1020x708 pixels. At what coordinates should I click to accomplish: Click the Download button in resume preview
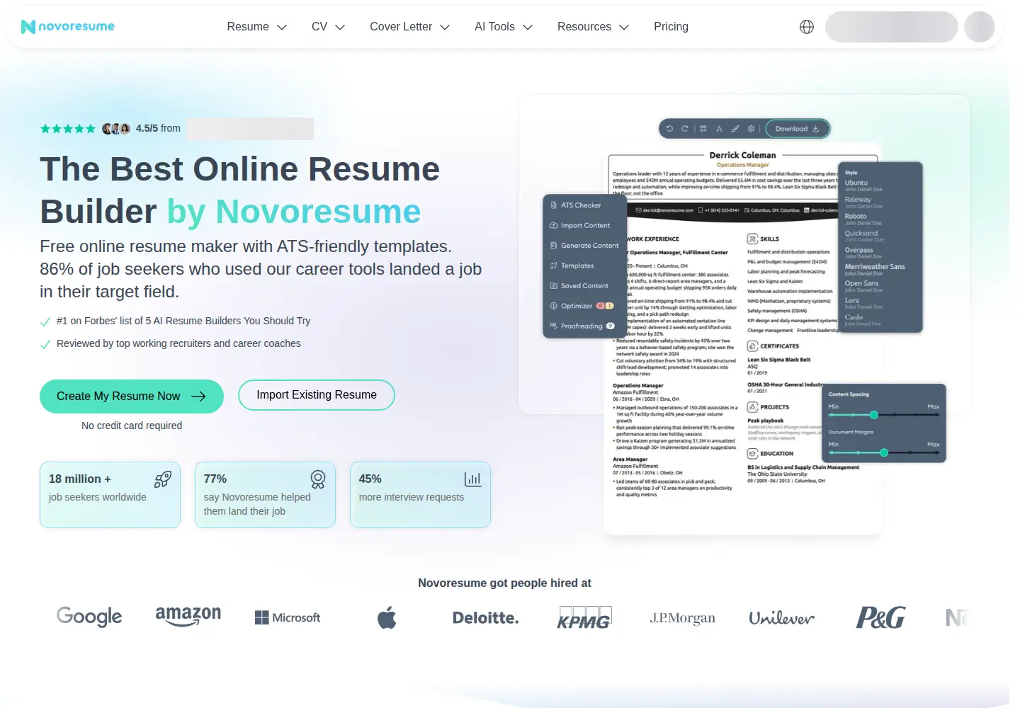(x=797, y=129)
